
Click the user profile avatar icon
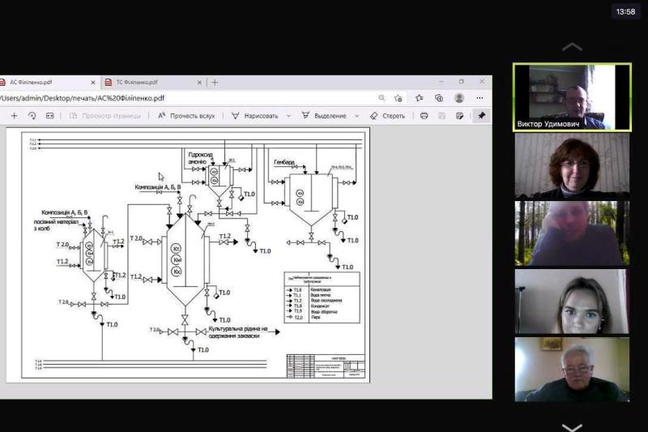click(x=459, y=98)
